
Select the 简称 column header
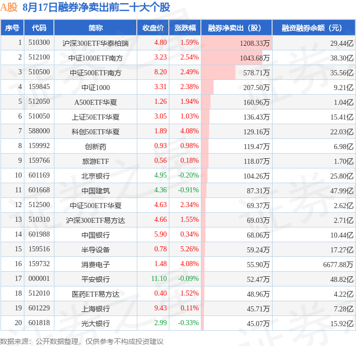click(96, 27)
